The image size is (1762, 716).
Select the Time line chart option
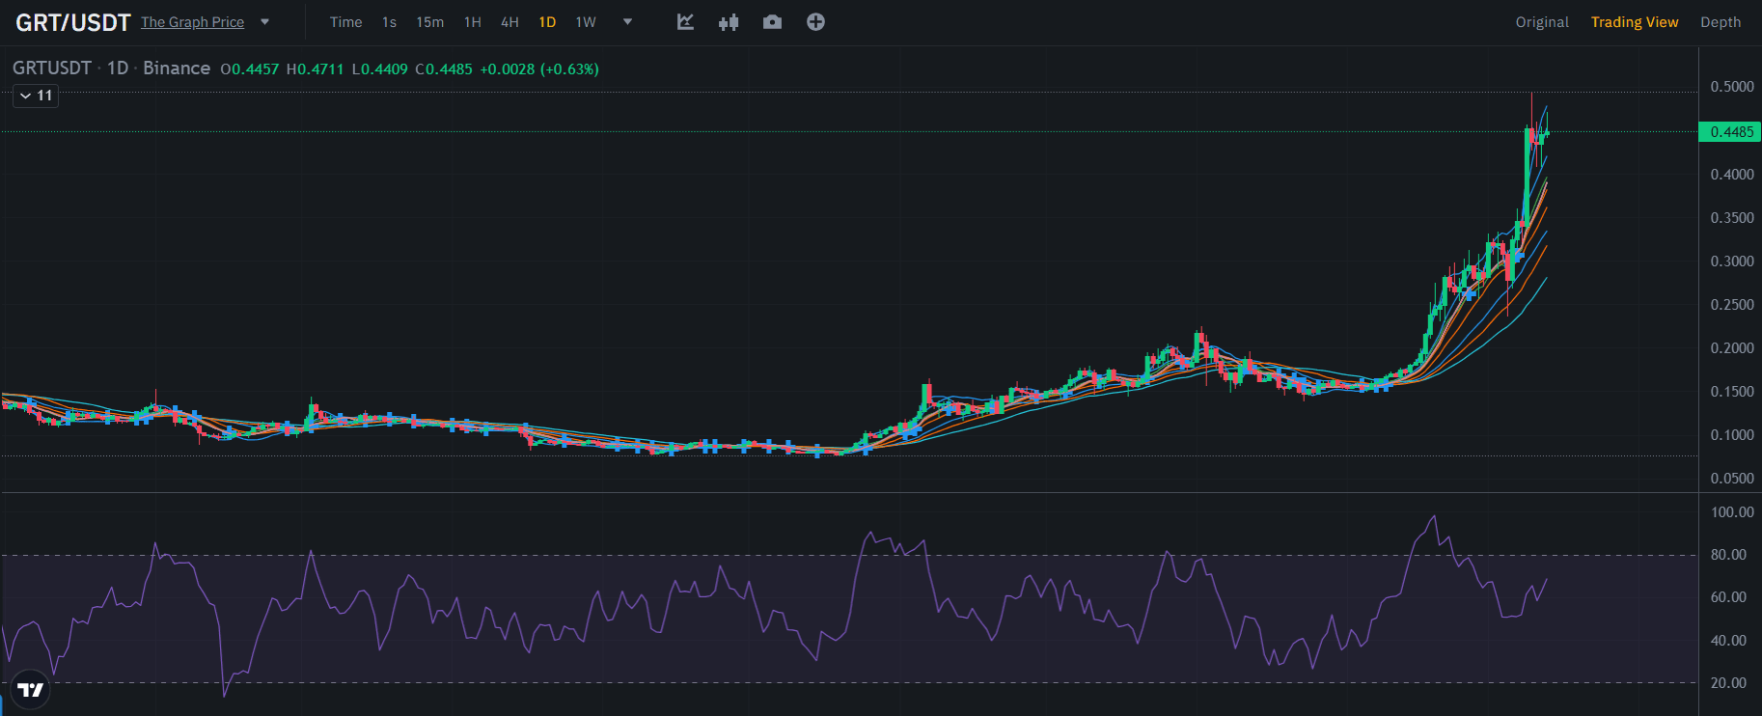pos(345,22)
